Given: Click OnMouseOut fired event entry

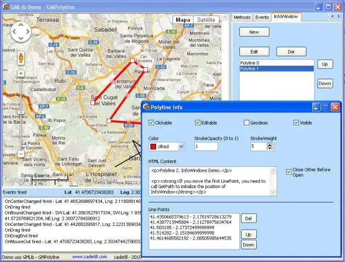Looking at the screenshot, I should [x=73, y=242].
